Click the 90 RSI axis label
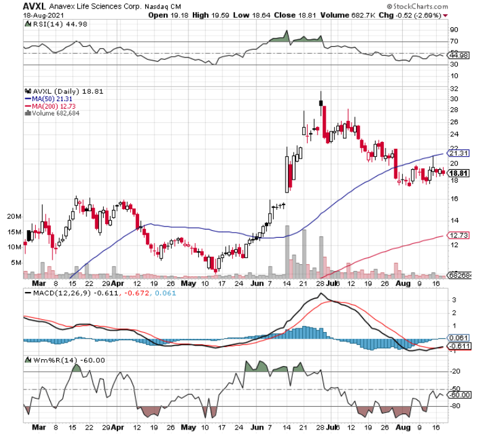Viewport: 490px width, 437px height. point(454,30)
